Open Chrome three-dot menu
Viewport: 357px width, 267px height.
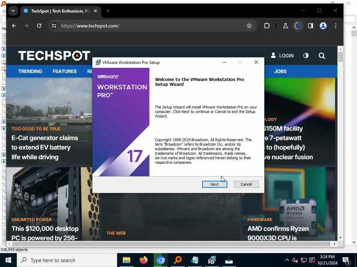(336, 26)
